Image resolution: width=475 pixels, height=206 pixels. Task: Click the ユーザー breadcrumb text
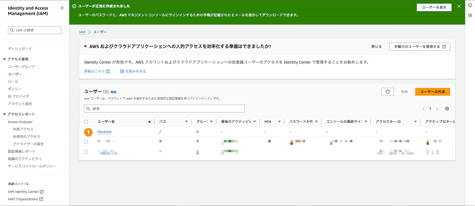pos(100,32)
